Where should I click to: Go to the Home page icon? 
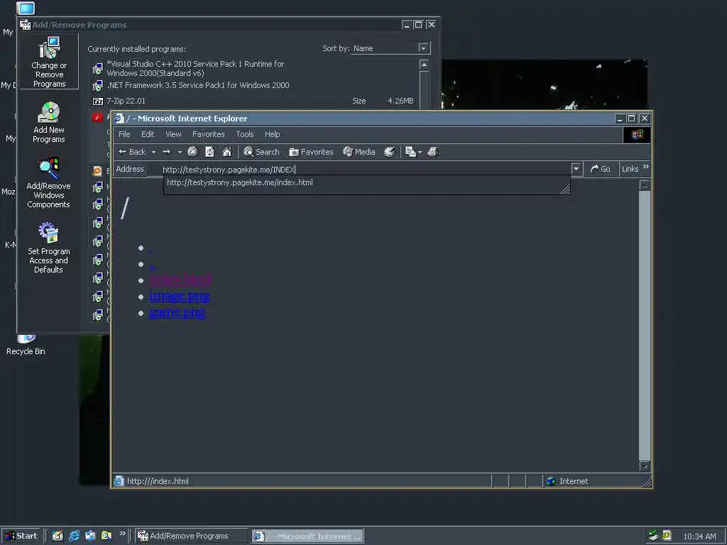(226, 152)
